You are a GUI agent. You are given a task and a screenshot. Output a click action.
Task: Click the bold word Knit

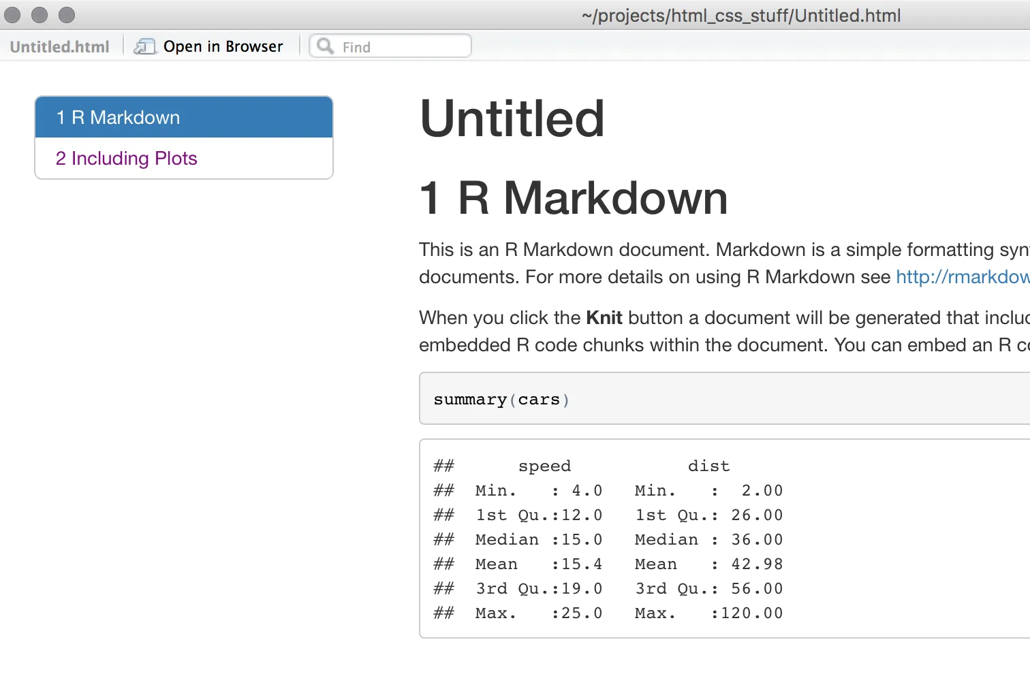click(604, 318)
